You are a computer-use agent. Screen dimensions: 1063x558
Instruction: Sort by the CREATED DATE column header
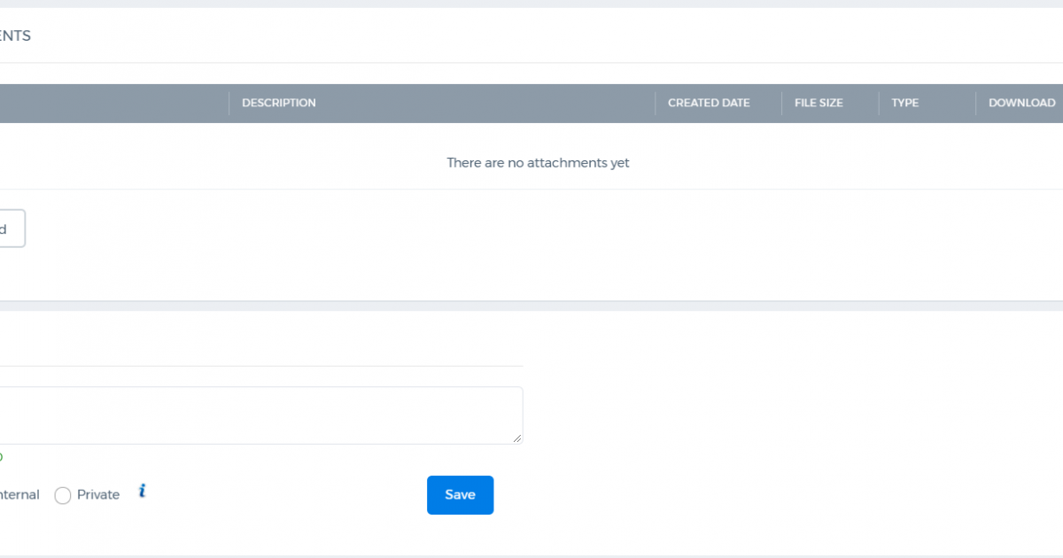pyautogui.click(x=709, y=103)
